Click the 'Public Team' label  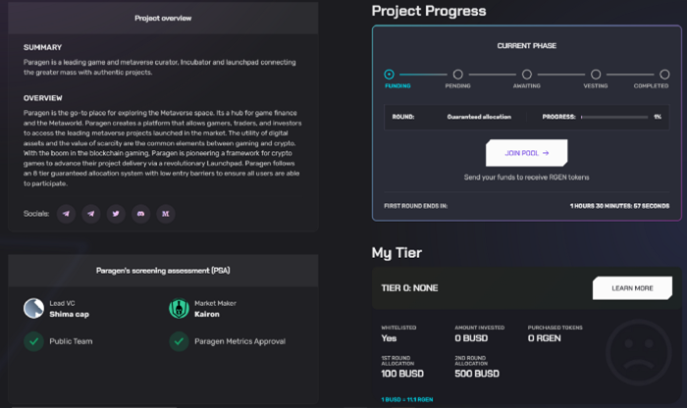click(x=71, y=341)
